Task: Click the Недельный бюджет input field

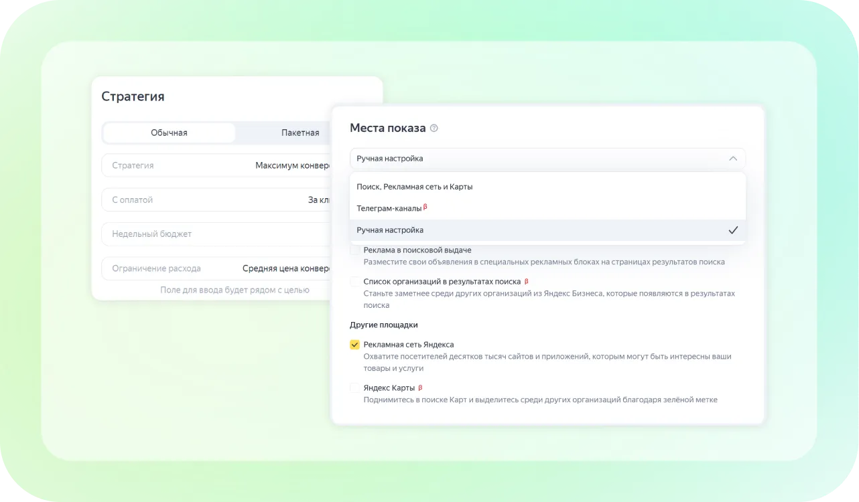Action: pyautogui.click(x=216, y=234)
